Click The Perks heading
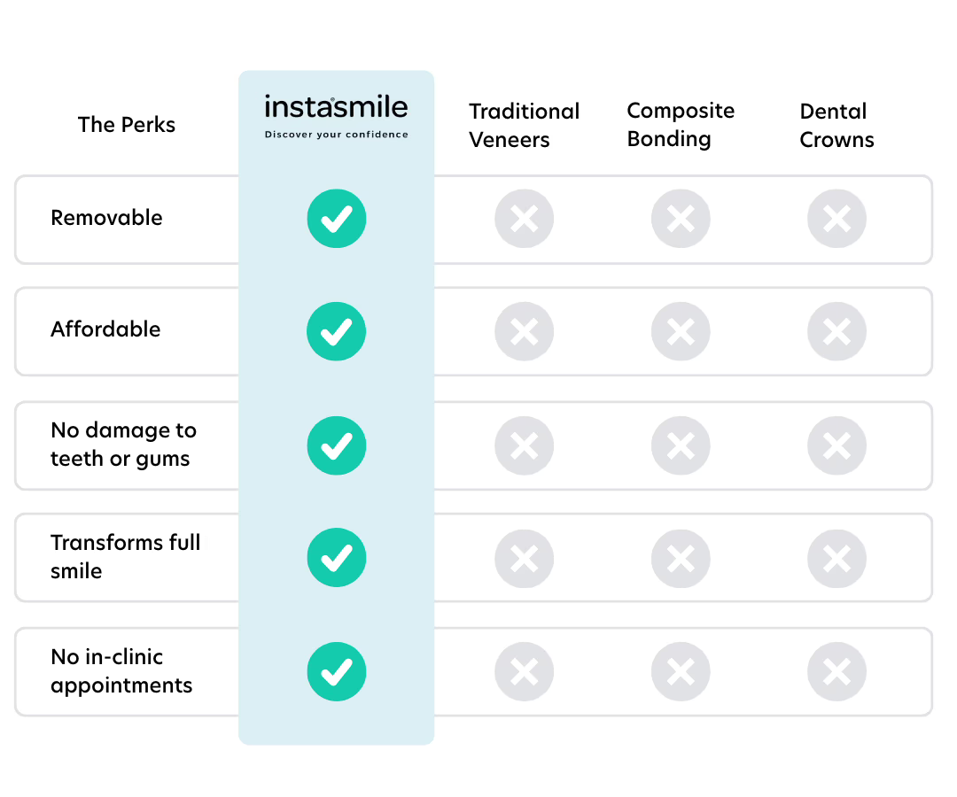Screen dimensions: 957x797 [x=127, y=125]
